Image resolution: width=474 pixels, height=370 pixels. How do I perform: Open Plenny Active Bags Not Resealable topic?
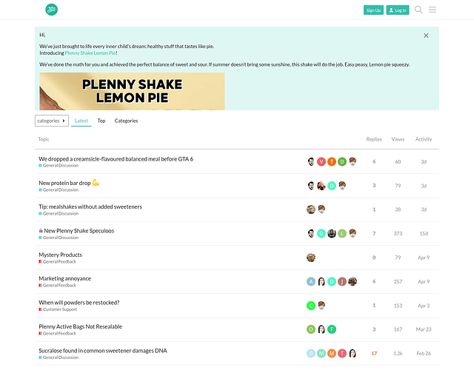[x=81, y=327]
